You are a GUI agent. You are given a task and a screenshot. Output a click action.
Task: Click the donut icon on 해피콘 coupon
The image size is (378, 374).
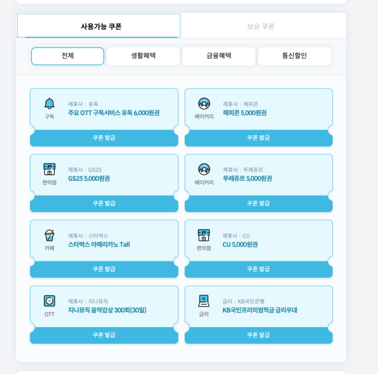(x=204, y=104)
